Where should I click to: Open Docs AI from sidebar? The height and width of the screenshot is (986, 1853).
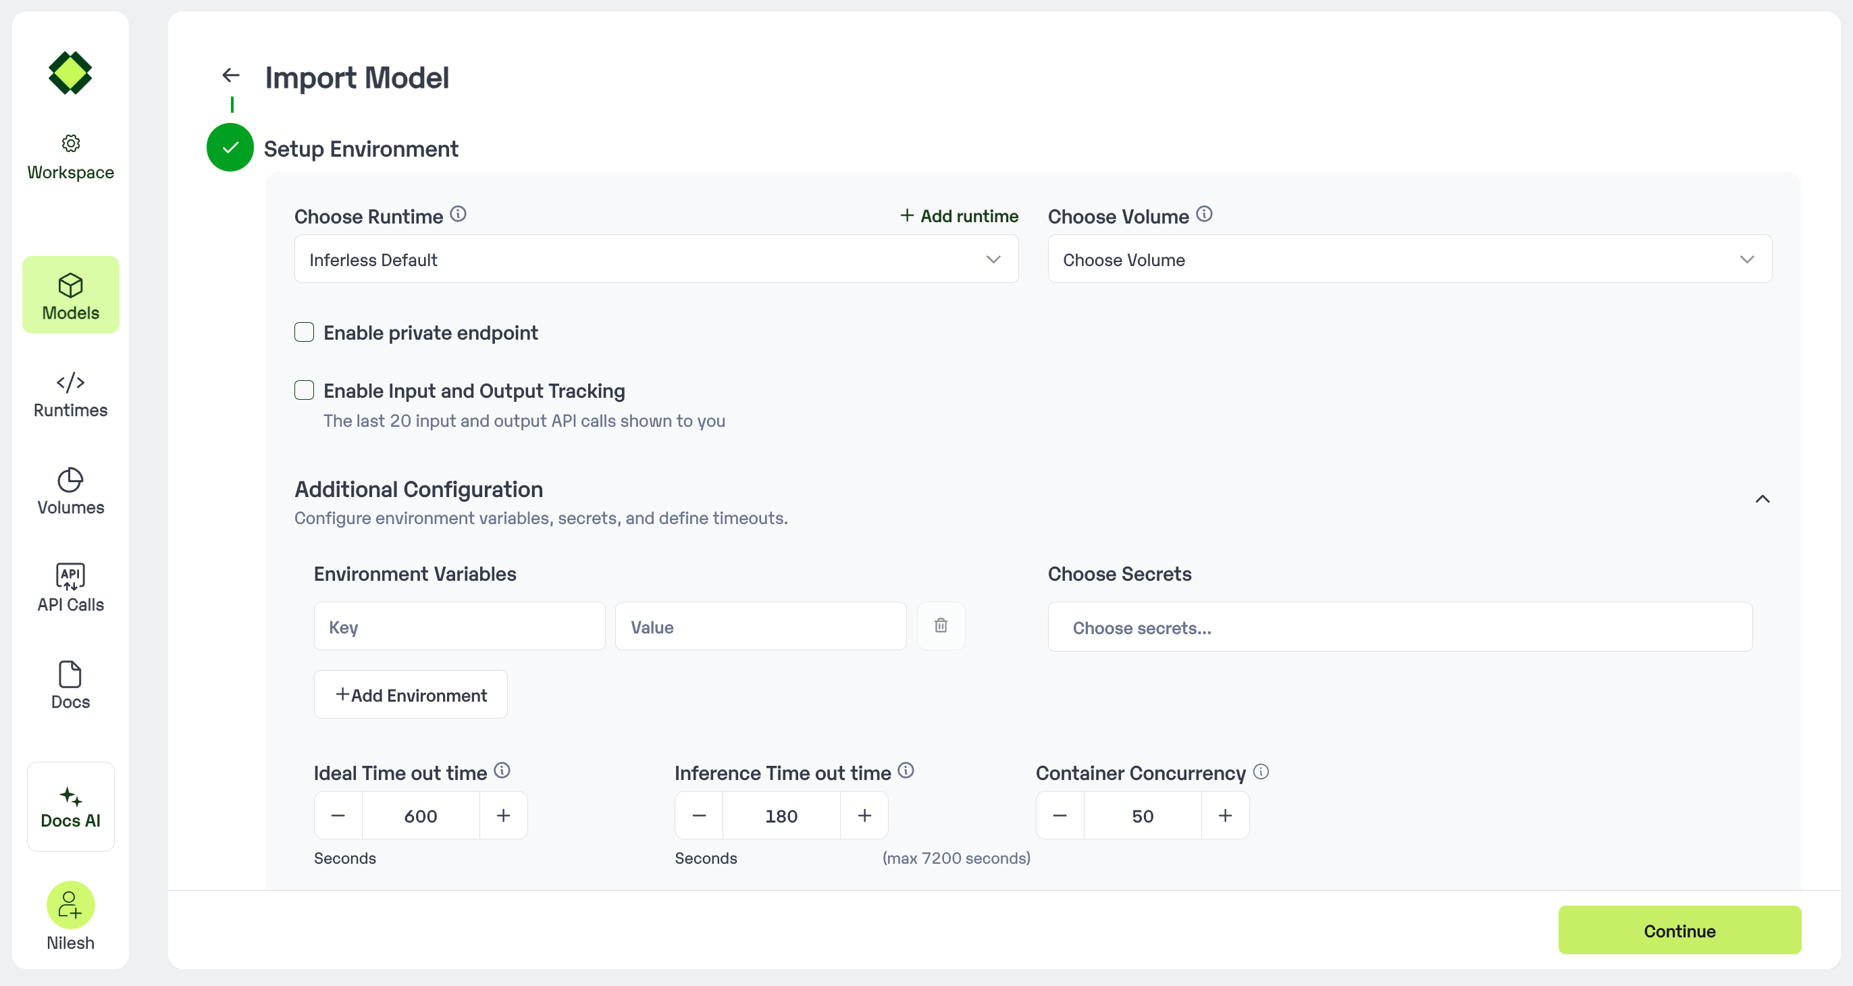coord(70,807)
